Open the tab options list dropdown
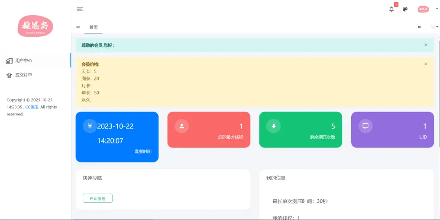 pyautogui.click(x=434, y=27)
